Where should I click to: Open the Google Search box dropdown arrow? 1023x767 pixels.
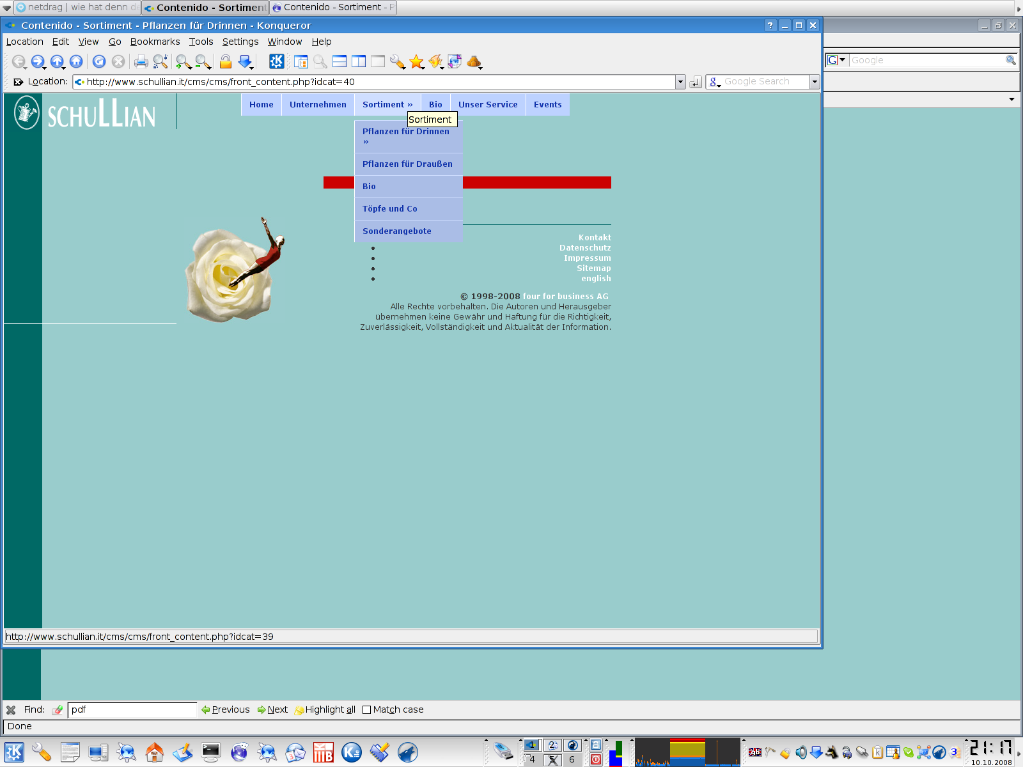pos(815,82)
